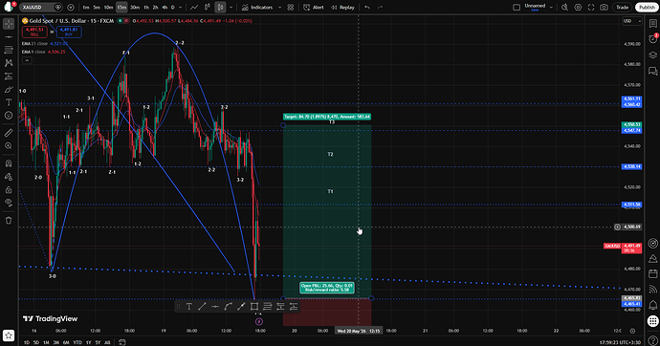
Task: Lock all drawing tools
Action: pos(9,189)
